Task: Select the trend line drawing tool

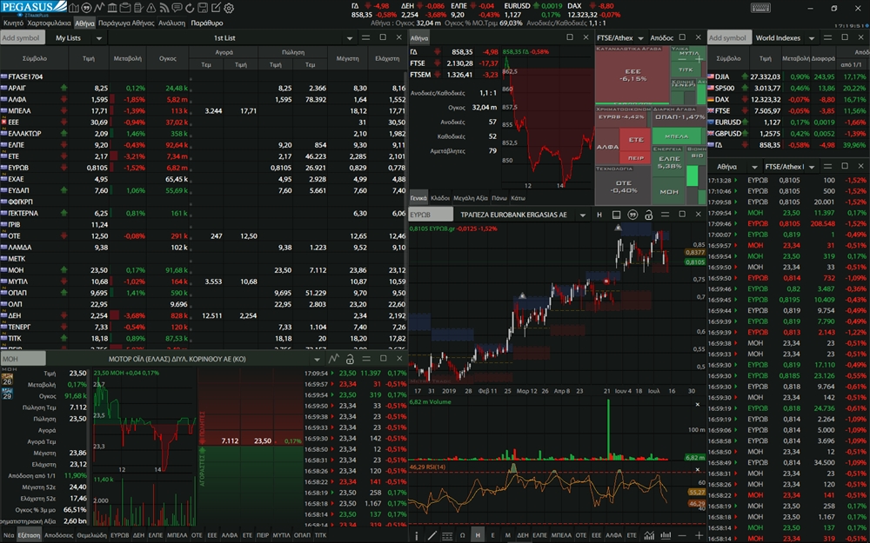Action: tap(432, 535)
